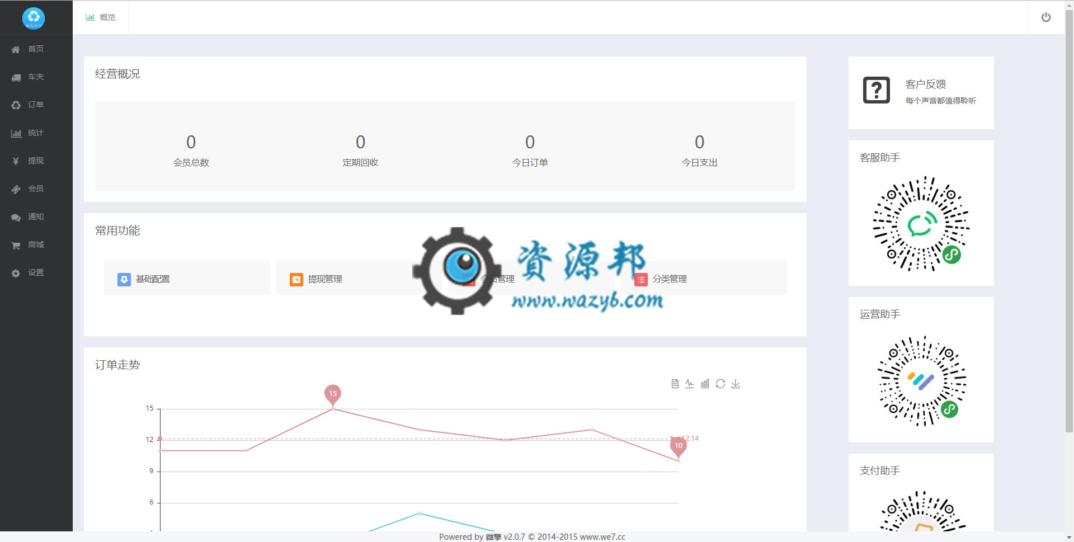Switch chart to line type

click(690, 384)
